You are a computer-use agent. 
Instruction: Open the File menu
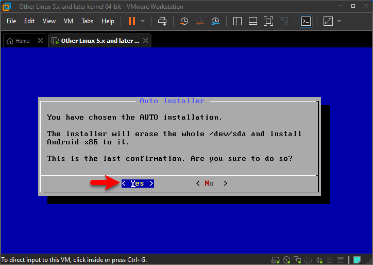pyautogui.click(x=11, y=21)
